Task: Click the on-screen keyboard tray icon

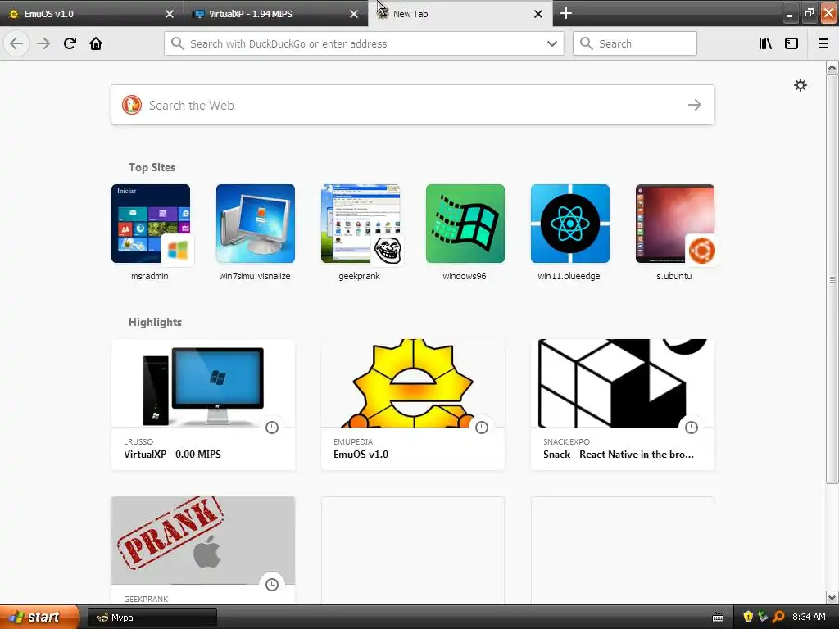Action: click(x=718, y=618)
